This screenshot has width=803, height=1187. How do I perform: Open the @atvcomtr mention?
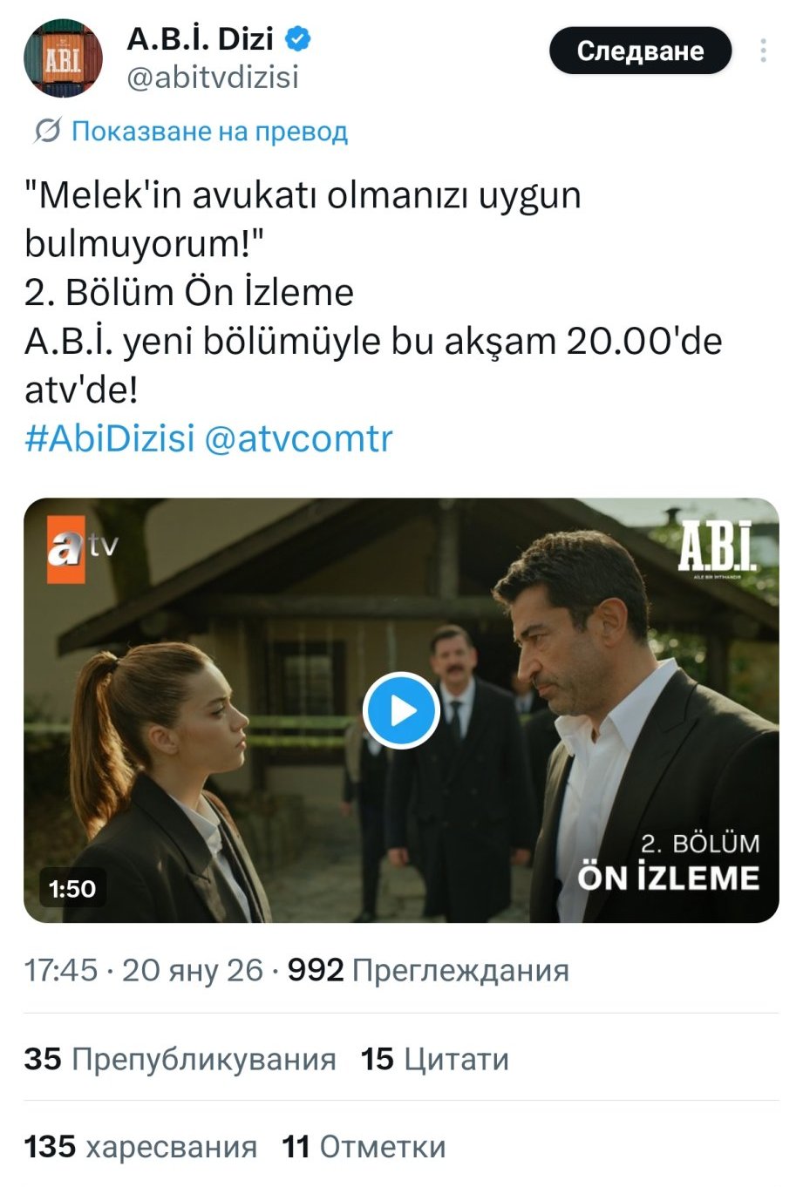click(298, 438)
